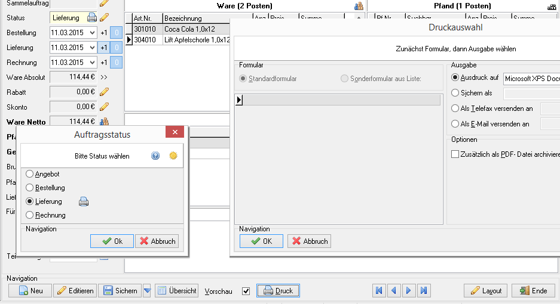560x304 pixels.
Task: Click the yellow sun icon in Auftragsstatus
Action: (173, 156)
